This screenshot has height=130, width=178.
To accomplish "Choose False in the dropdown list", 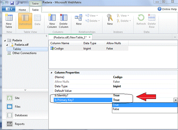I will (145, 109).
